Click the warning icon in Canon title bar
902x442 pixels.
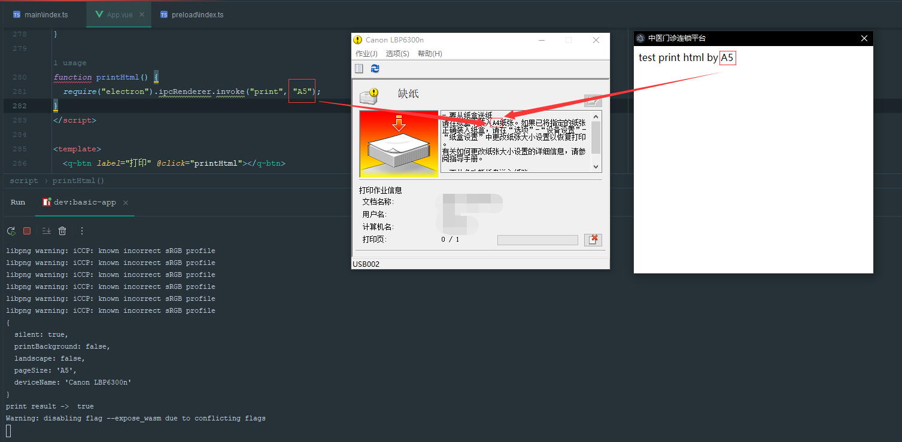click(357, 39)
